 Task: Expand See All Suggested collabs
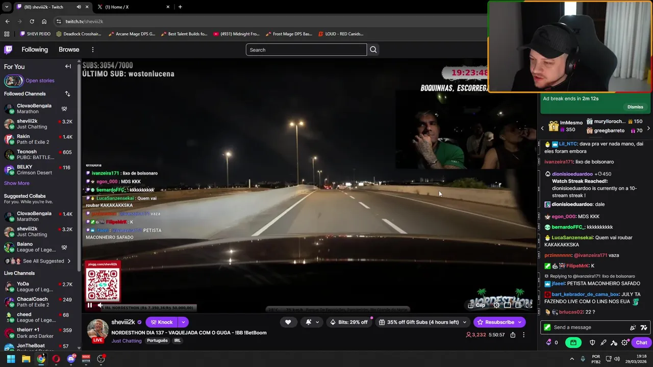click(x=38, y=261)
